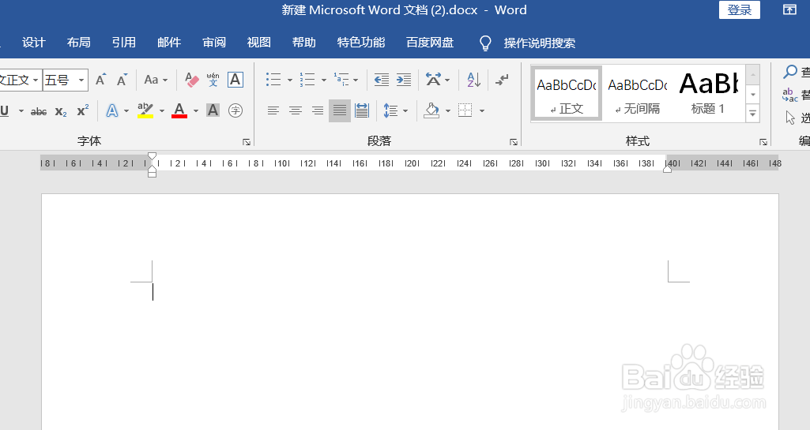This screenshot has width=810, height=430.
Task: Open the phonetic guide (wén) tool
Action: (x=213, y=80)
